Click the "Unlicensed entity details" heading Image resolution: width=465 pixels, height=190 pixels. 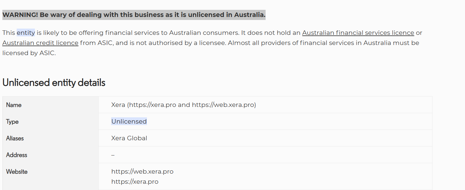(54, 82)
